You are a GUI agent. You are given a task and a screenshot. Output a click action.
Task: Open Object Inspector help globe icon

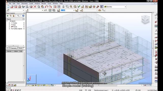[x=23, y=16]
